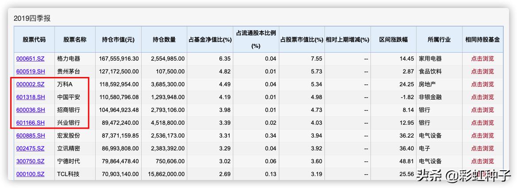
Task: Click the holding value 127,172,500.00
Action: coord(119,72)
